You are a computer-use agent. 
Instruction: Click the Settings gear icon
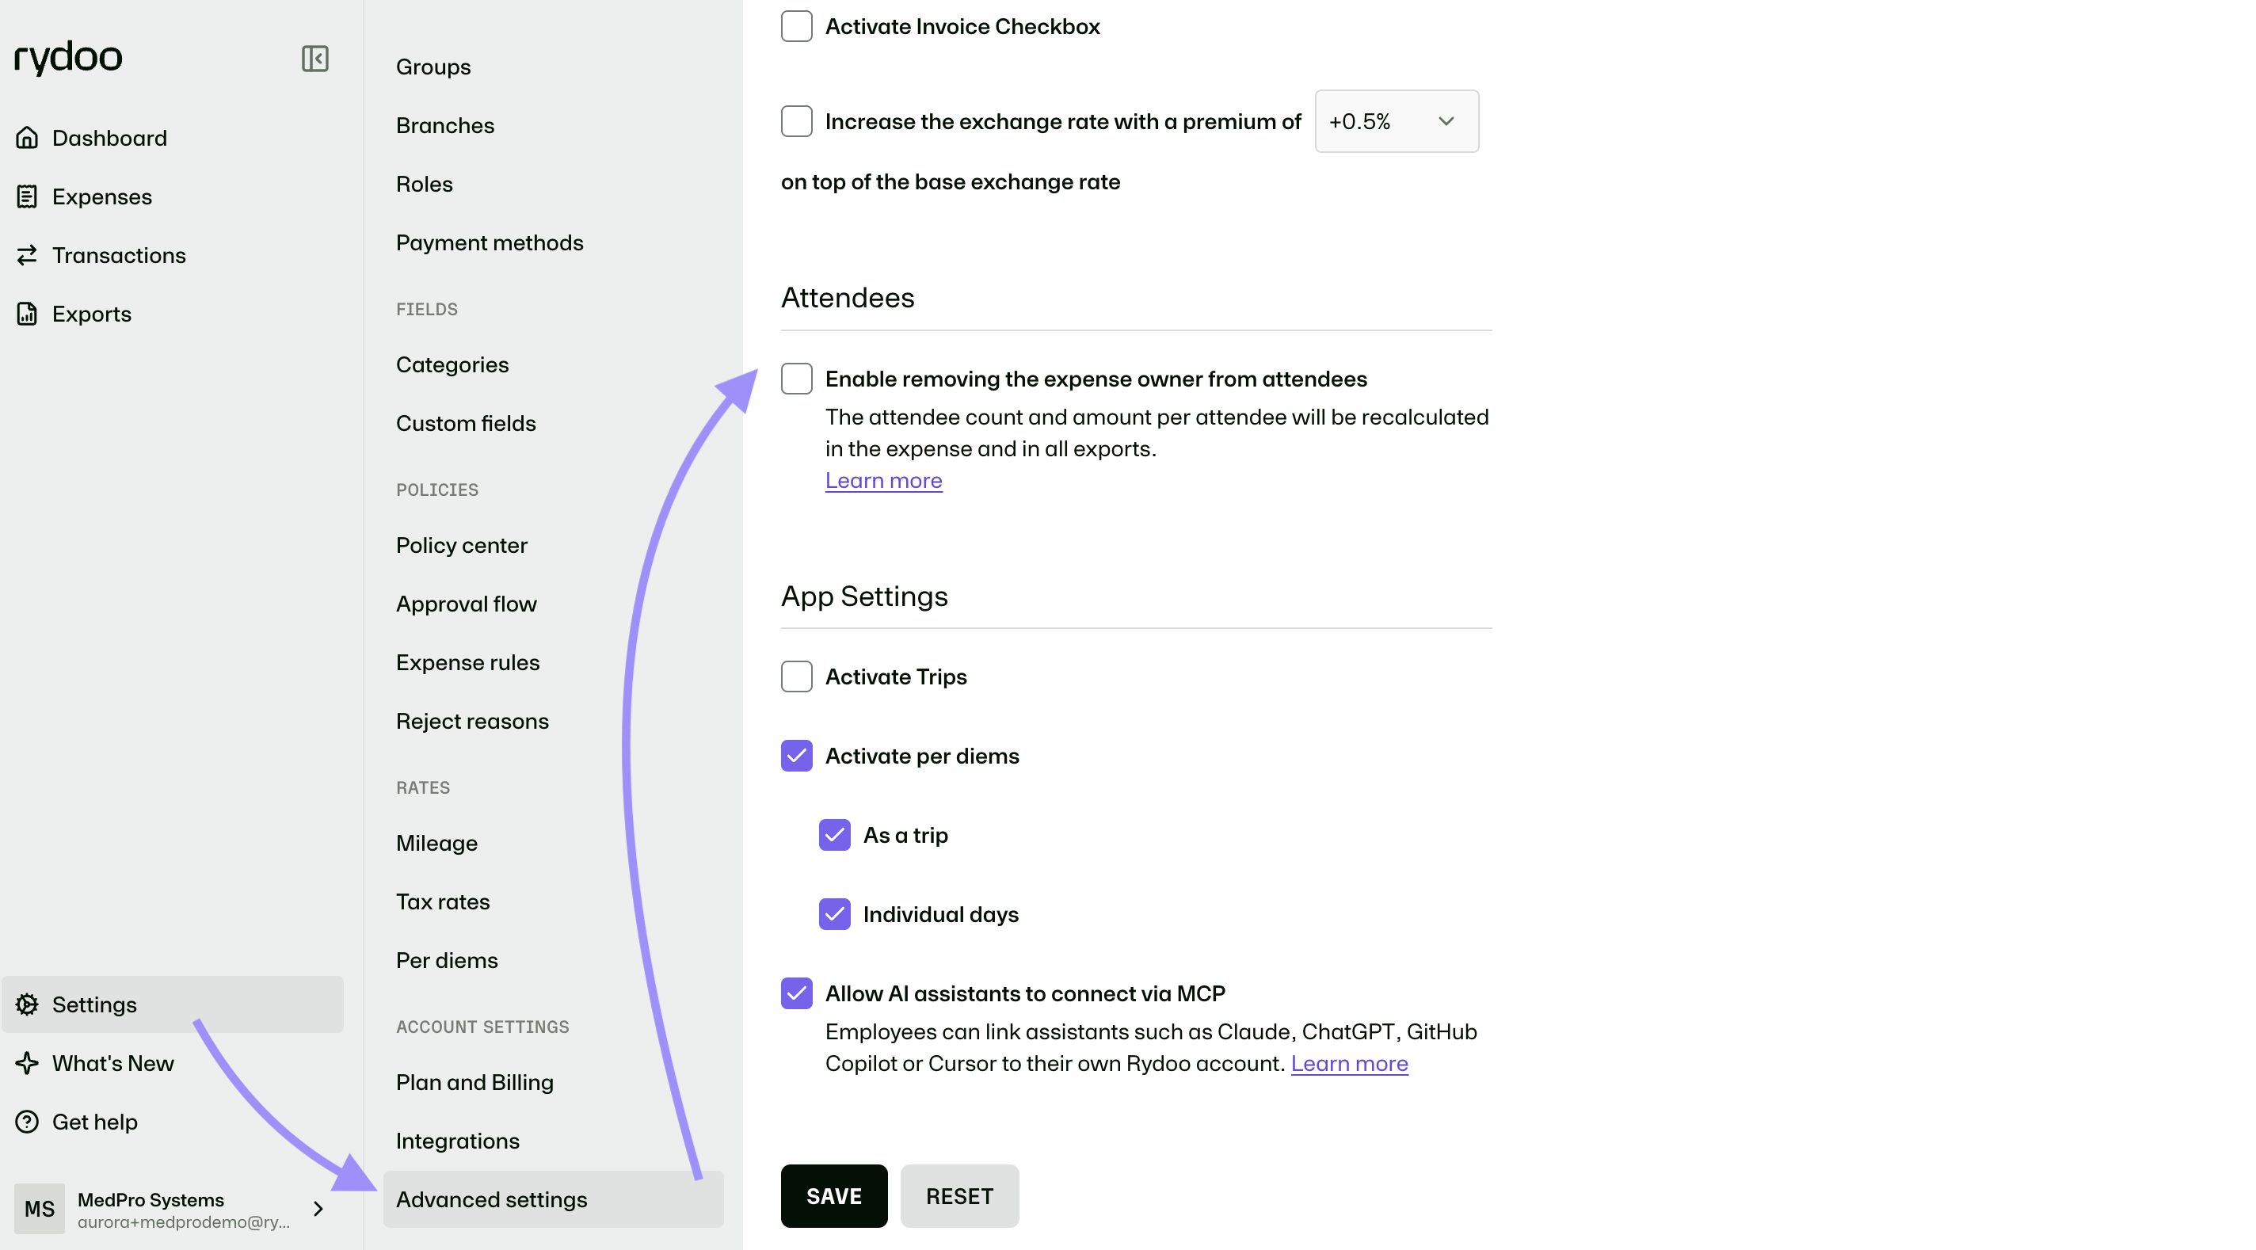[x=27, y=1004]
